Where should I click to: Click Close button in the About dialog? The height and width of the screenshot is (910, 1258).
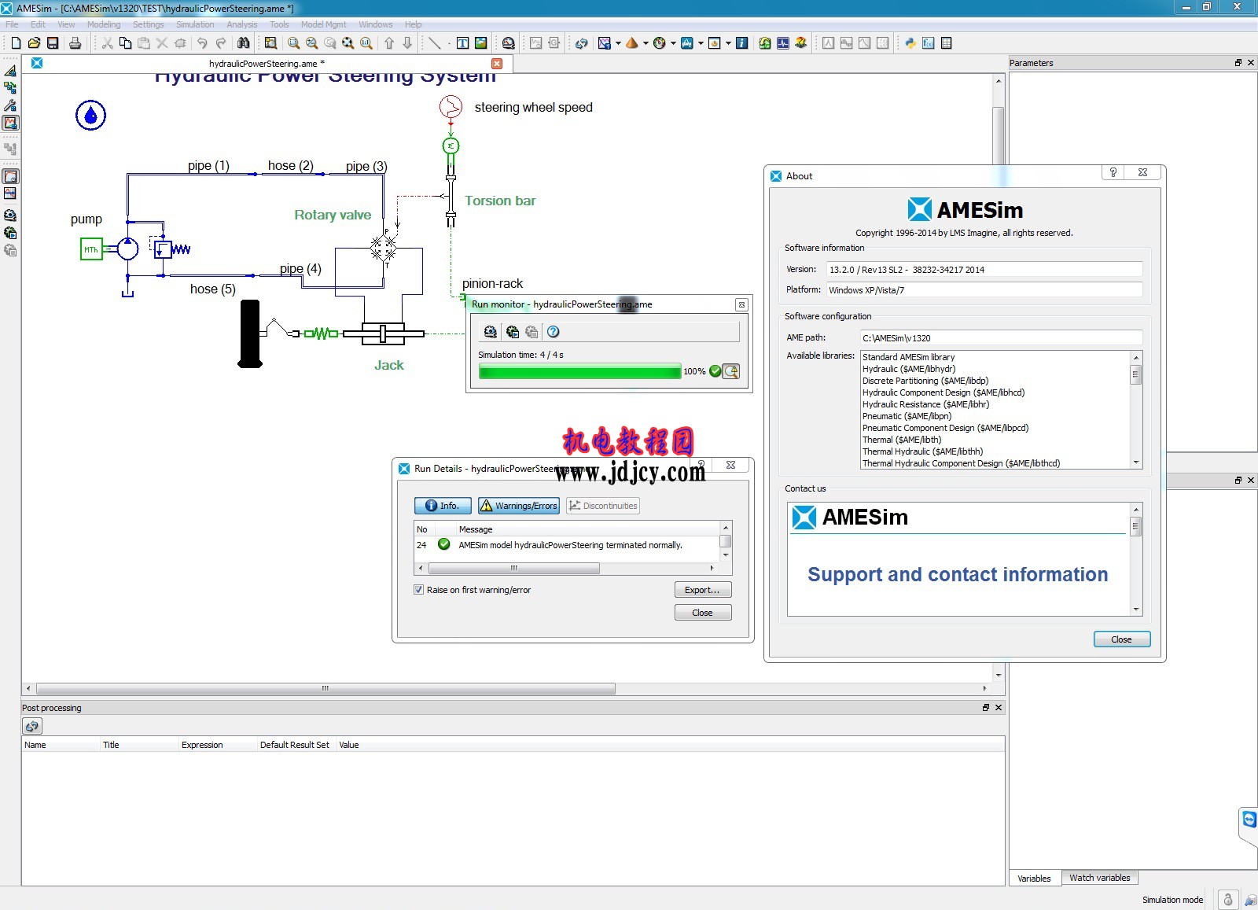(x=1121, y=639)
